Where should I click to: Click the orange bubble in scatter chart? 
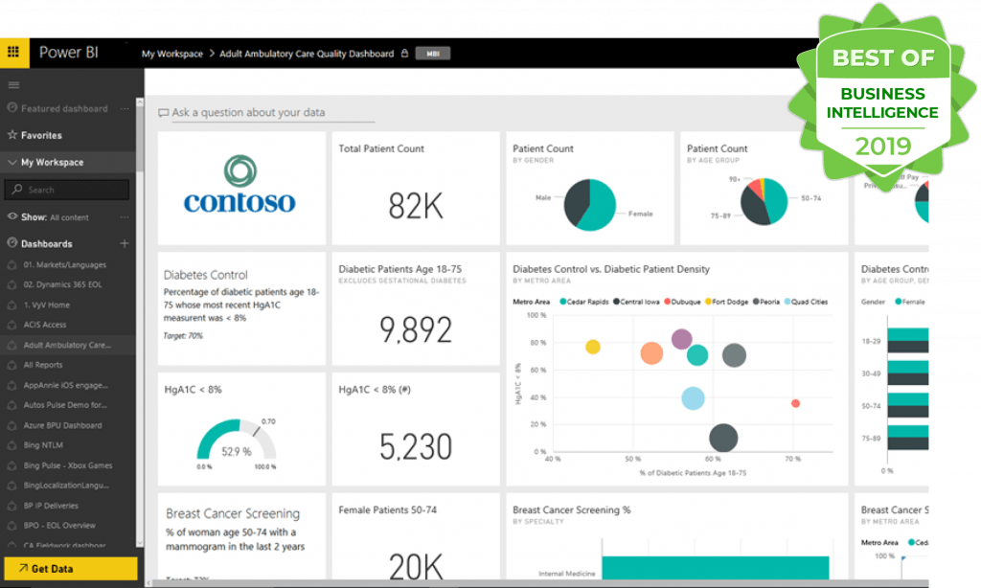651,353
